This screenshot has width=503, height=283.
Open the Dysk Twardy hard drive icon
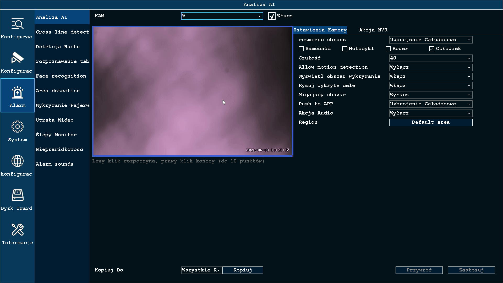pos(17,195)
